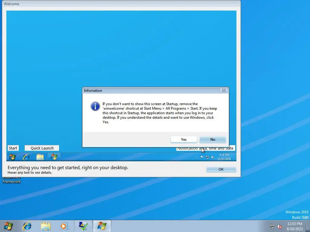Click the muted volume tray icon
The width and height of the screenshot is (310, 232).
[x=279, y=226]
